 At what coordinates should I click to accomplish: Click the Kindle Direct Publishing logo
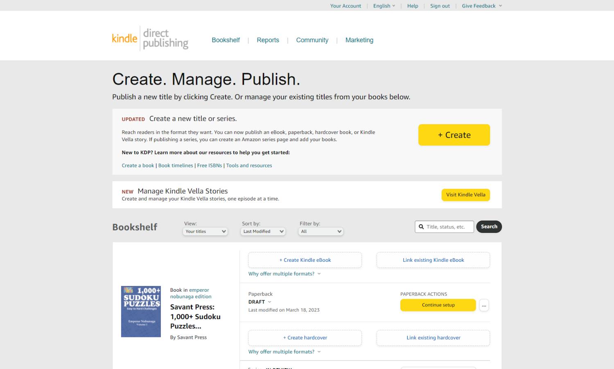tap(150, 38)
